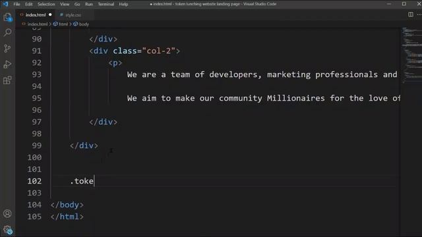Open the Manage gear icon
This screenshot has height=237, width=422.
click(x=7, y=230)
